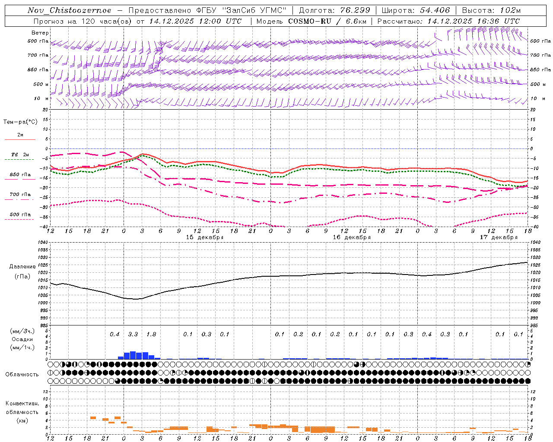The height and width of the screenshot is (442, 553).
Task: Click the '(мм/1ч.)' precipitation unit label
Action: (22, 347)
